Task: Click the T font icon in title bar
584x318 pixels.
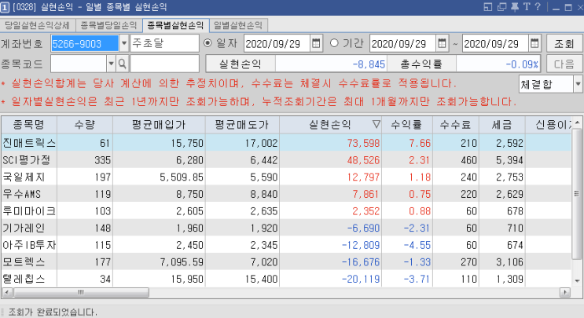Action: click(527, 7)
